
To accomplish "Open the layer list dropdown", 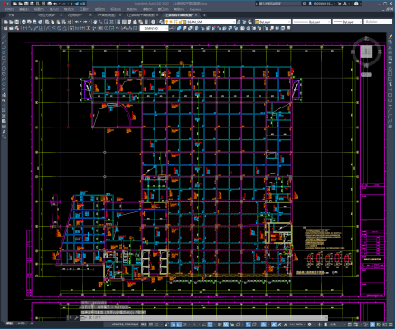I will (234, 22).
